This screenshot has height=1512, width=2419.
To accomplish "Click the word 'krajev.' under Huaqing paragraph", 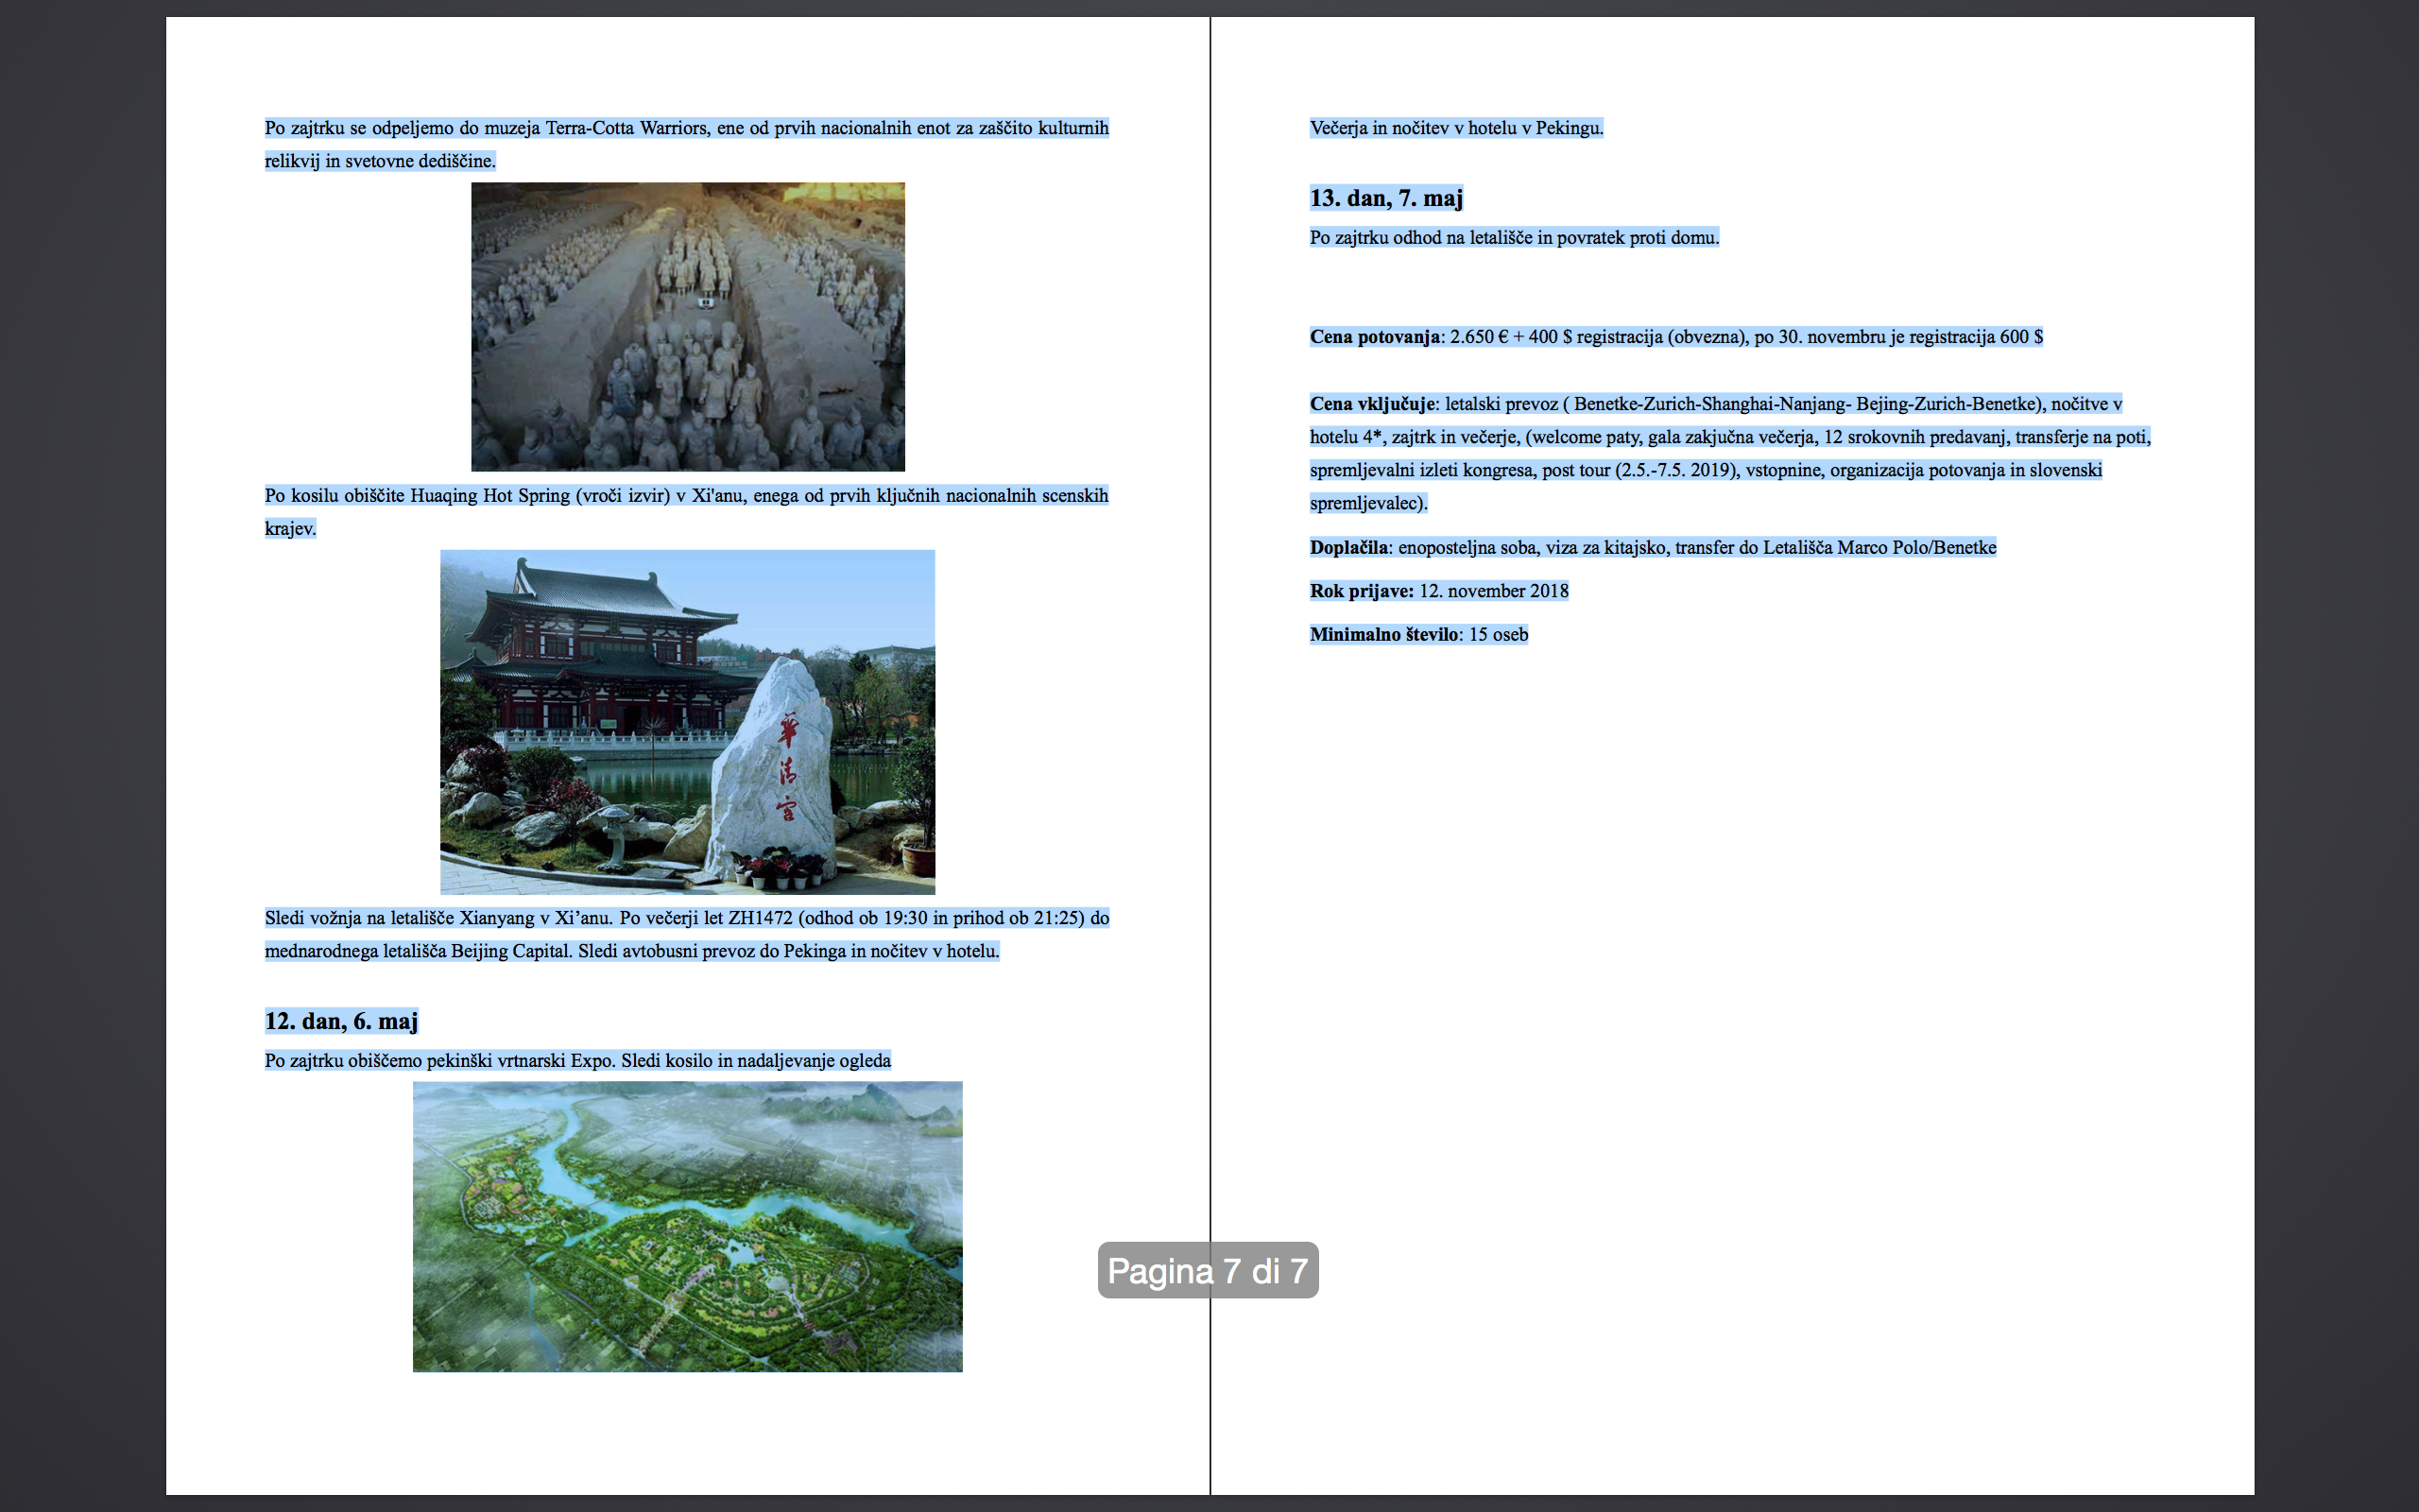I will 290,529.
